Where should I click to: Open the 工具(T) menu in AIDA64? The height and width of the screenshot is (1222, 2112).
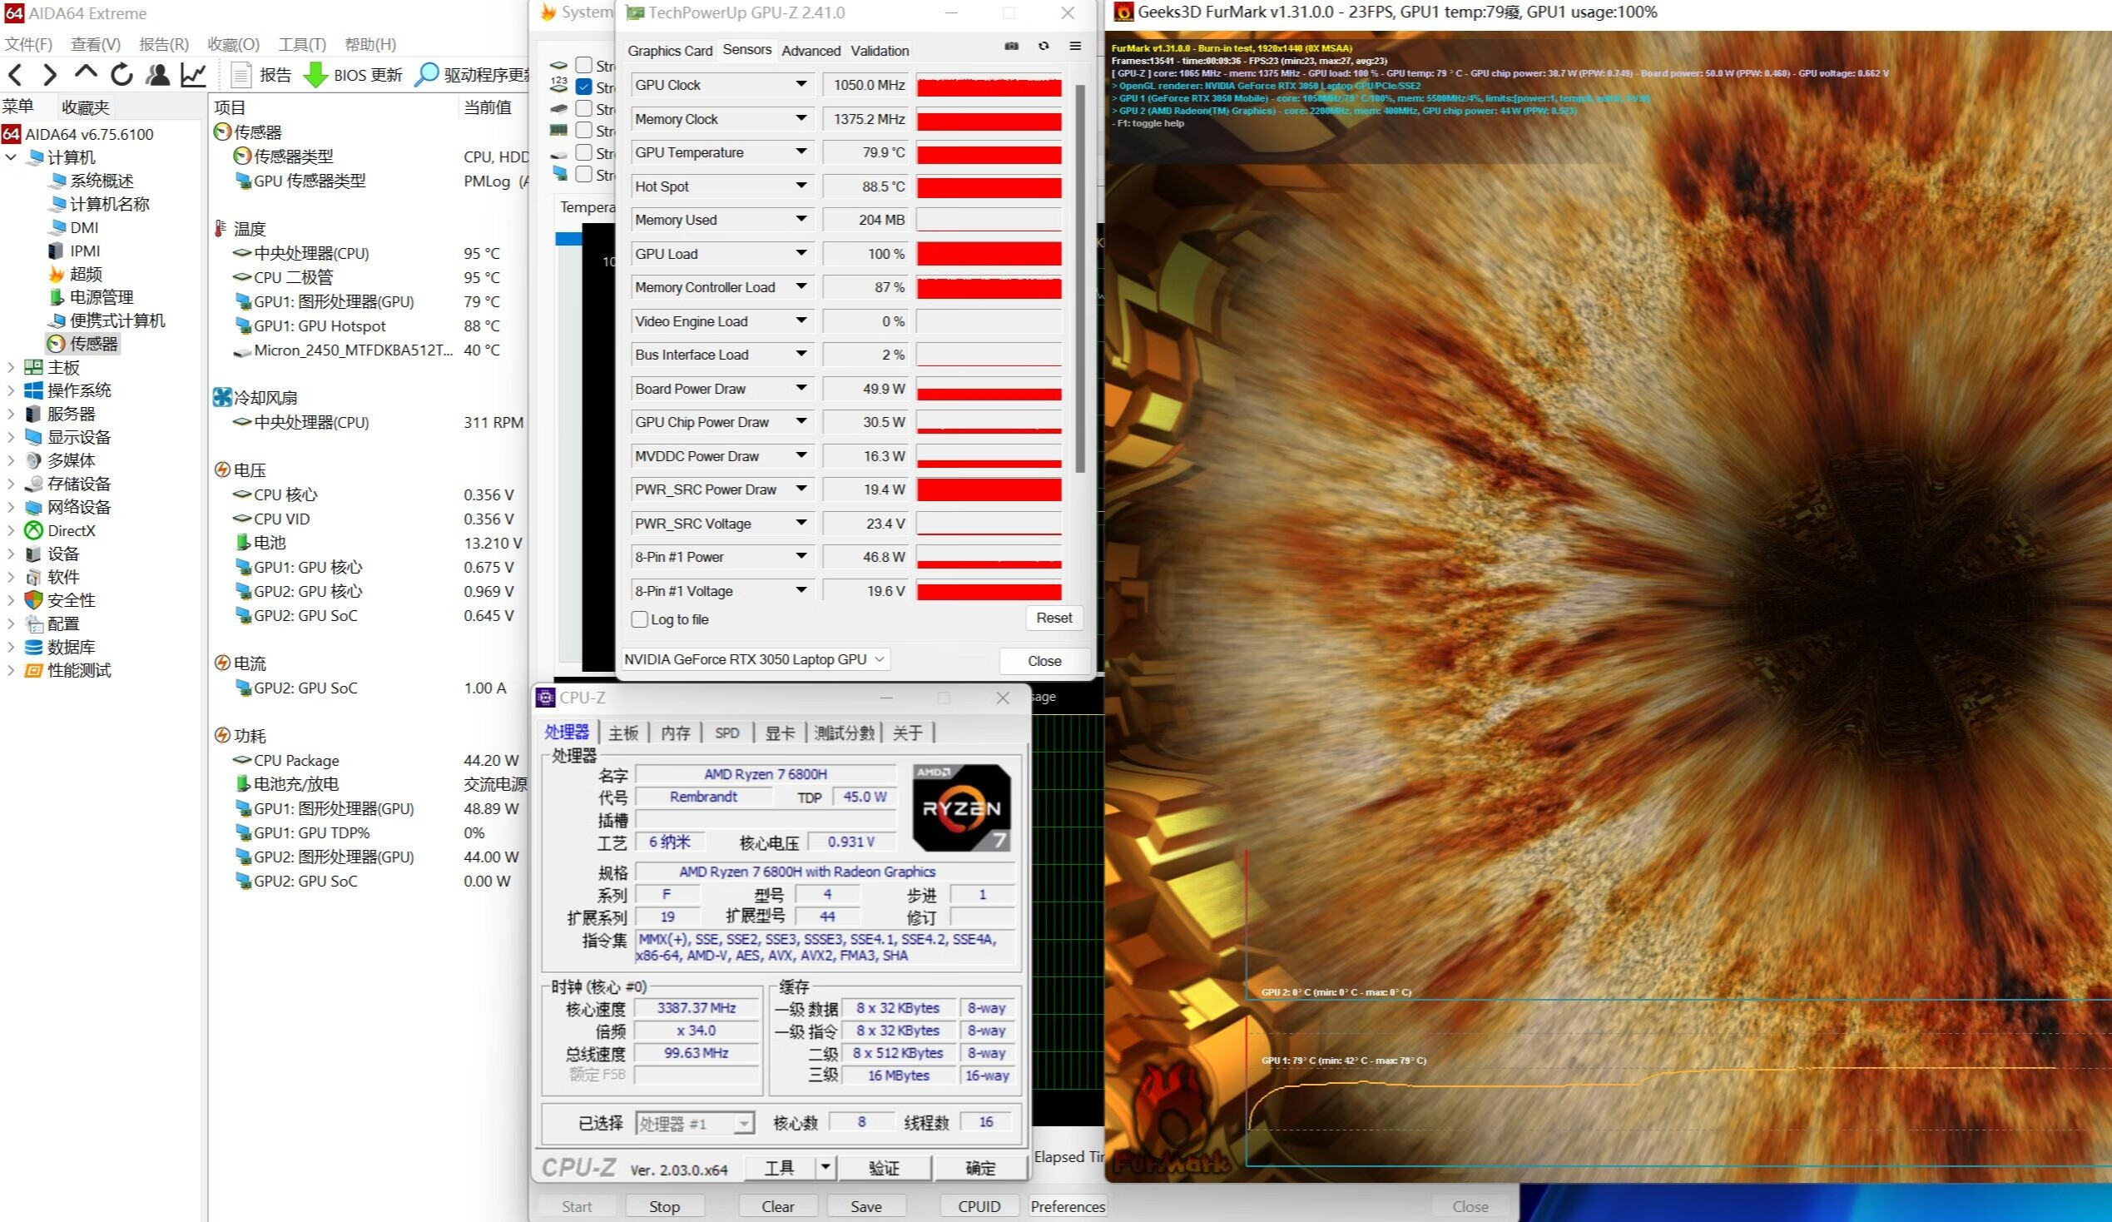point(301,43)
